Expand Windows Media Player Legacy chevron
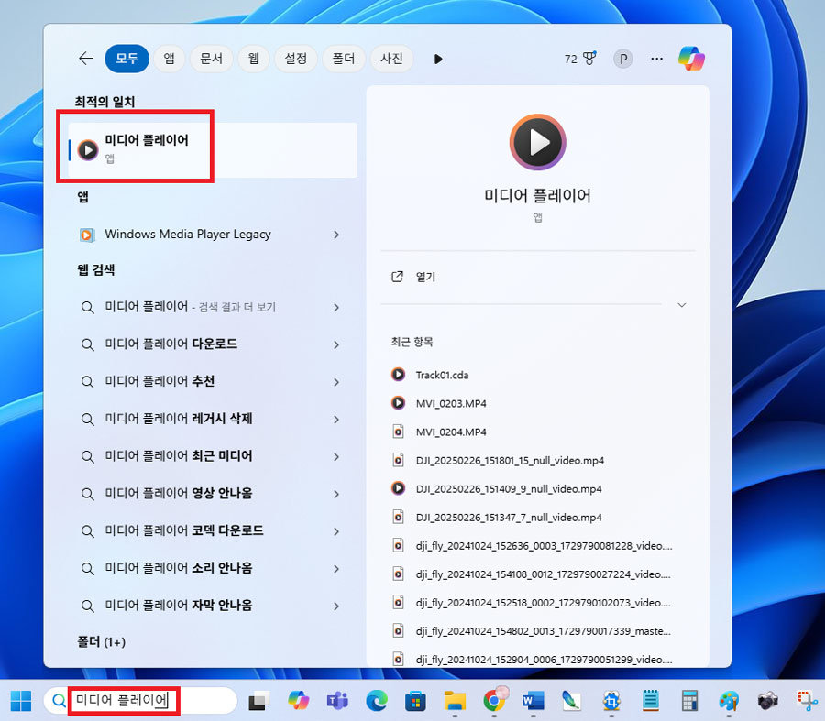 [336, 235]
